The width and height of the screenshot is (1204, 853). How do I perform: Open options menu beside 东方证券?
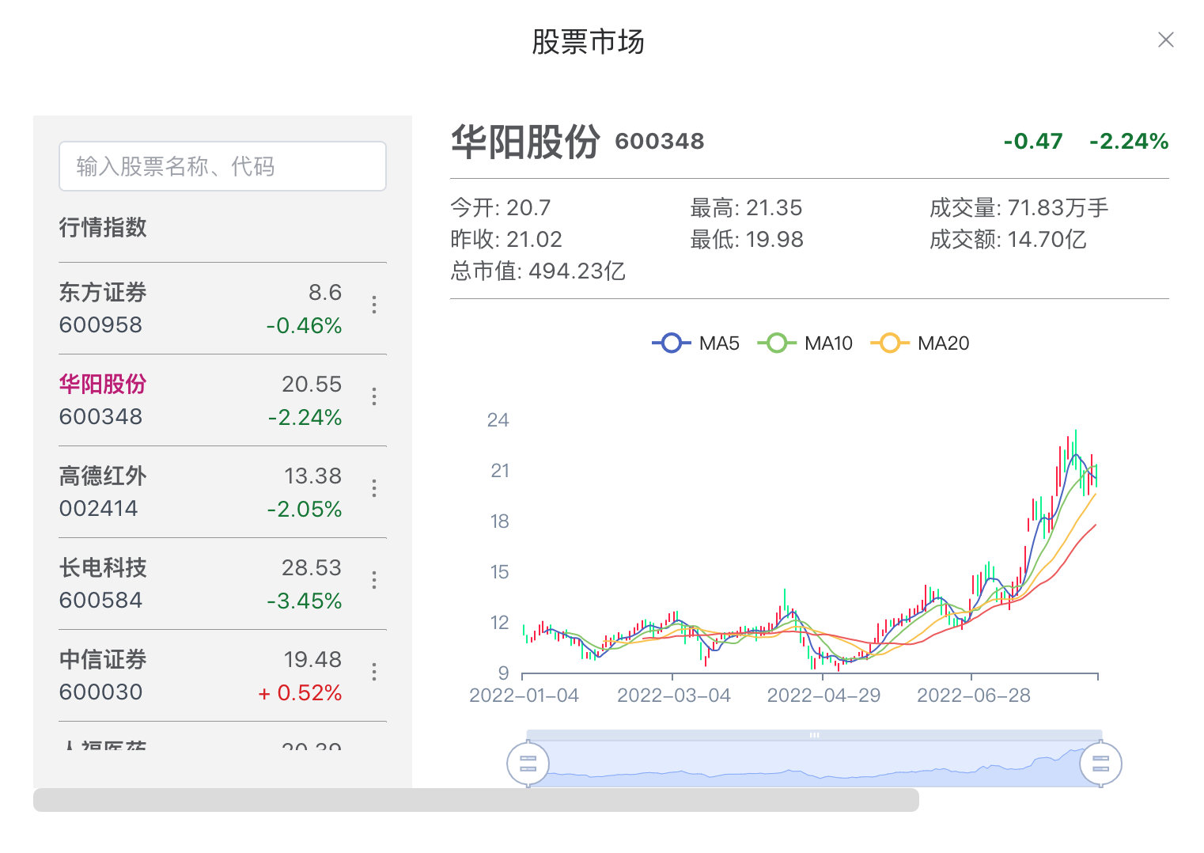(373, 305)
